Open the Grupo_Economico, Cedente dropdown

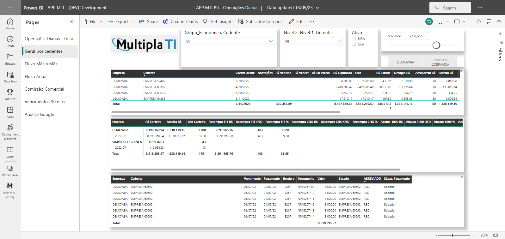[x=229, y=41]
